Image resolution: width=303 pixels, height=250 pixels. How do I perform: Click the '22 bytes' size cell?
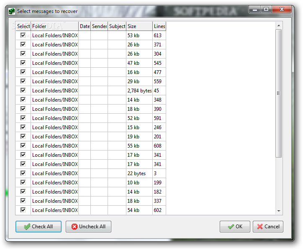(x=139, y=173)
